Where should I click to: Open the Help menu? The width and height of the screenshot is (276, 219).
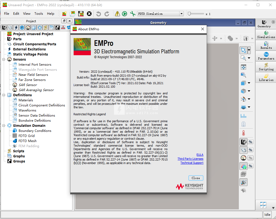tap(51, 13)
